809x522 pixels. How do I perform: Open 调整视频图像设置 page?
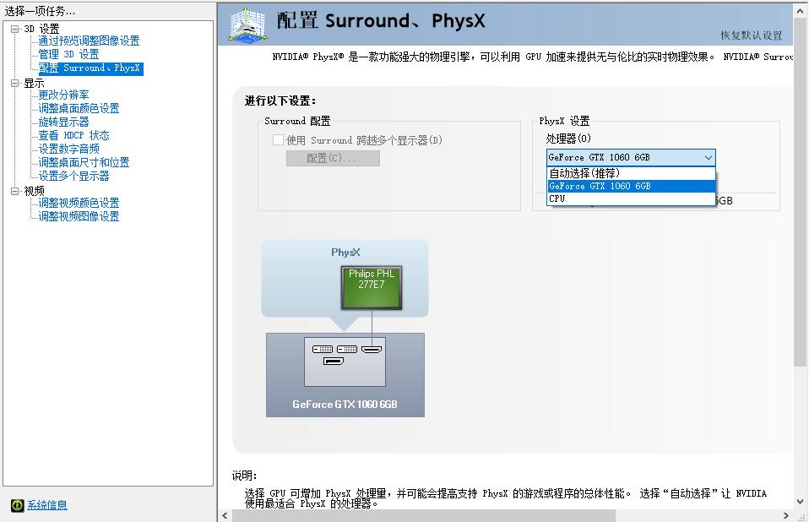(x=79, y=216)
